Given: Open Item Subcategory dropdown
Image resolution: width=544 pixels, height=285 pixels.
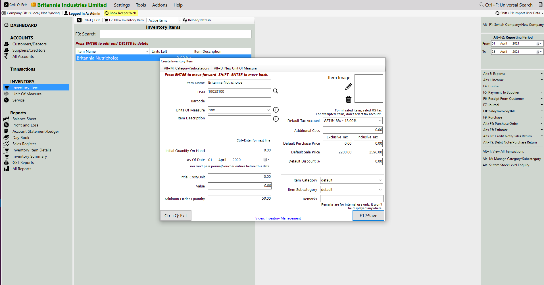Looking at the screenshot, I should click(x=380, y=190).
